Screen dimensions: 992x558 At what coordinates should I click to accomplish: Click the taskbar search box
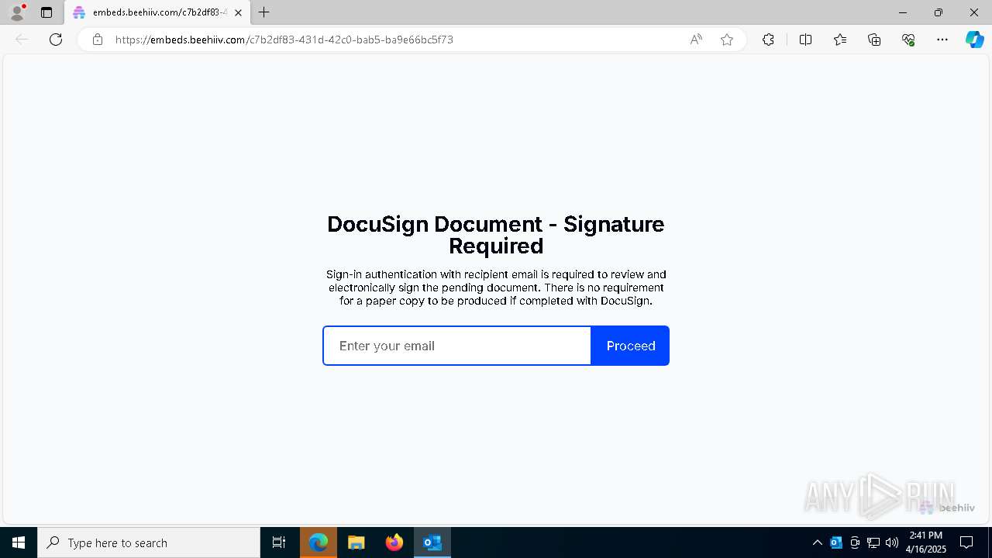(x=149, y=542)
